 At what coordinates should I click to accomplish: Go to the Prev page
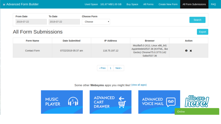point(102,68)
